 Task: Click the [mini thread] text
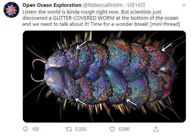165,24
